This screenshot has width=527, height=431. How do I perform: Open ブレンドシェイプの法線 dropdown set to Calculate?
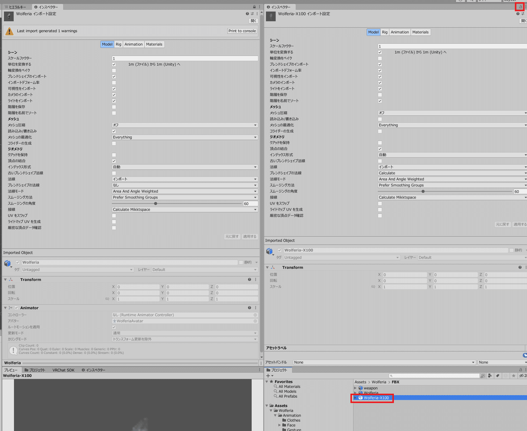pos(452,173)
